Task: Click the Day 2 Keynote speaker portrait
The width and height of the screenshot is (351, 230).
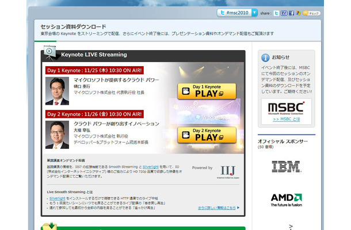Action: (57, 135)
